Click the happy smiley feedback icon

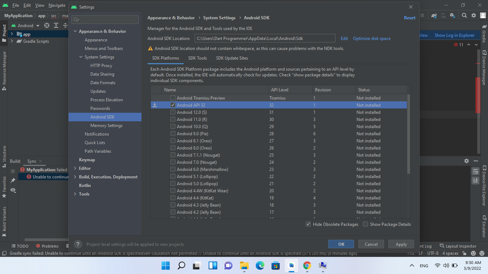pos(473,253)
